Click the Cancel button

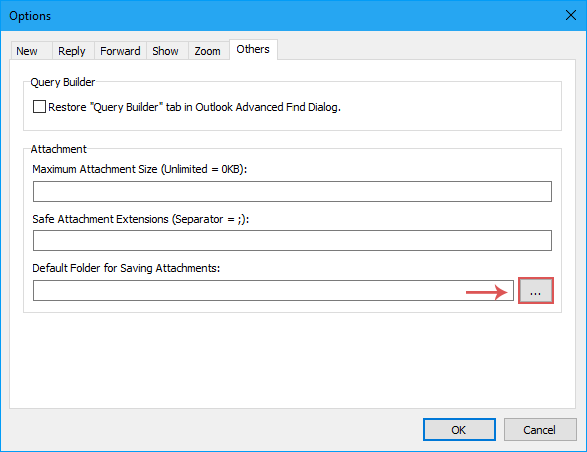(x=540, y=429)
